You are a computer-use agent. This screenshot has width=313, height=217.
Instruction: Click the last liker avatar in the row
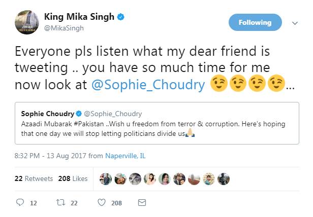click(223, 179)
